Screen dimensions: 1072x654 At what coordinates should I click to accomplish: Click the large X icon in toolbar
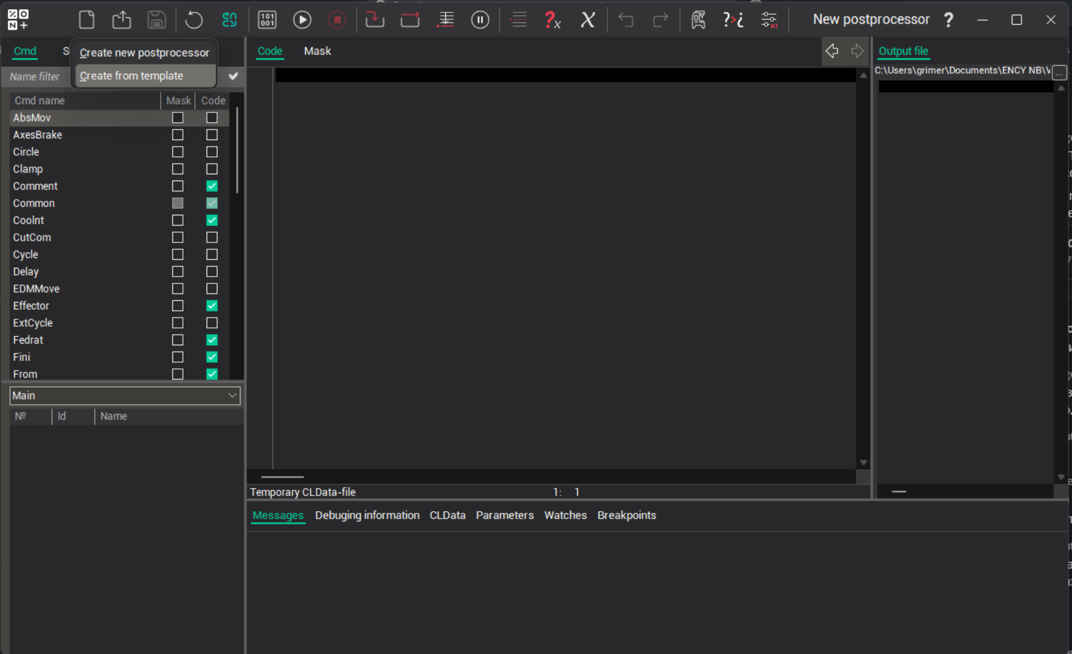(587, 20)
